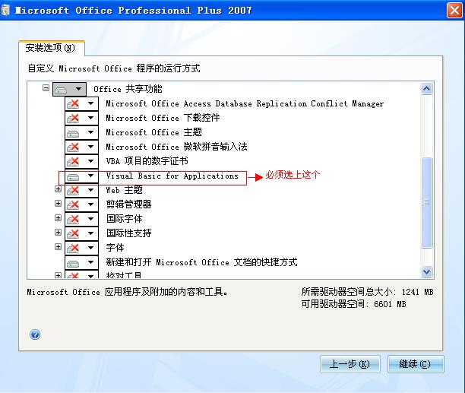Open dropdown arrow for 微软拼音输入法
This screenshot has height=393, width=465.
pyautogui.click(x=90, y=147)
